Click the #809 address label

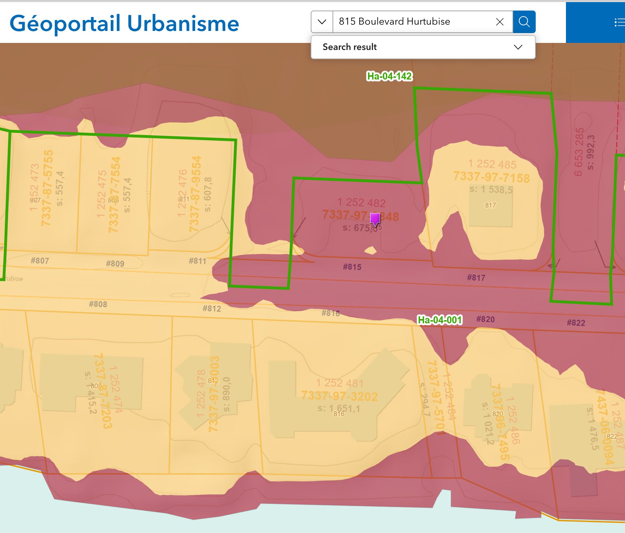point(115,264)
